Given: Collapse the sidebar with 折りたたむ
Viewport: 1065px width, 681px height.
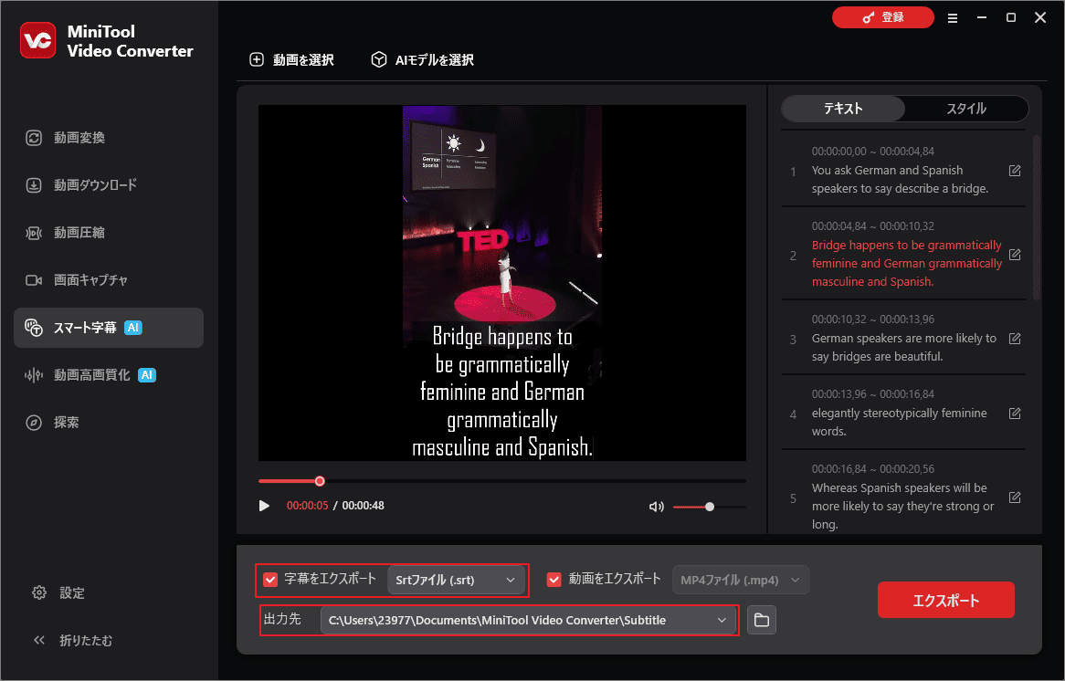Looking at the screenshot, I should [73, 640].
